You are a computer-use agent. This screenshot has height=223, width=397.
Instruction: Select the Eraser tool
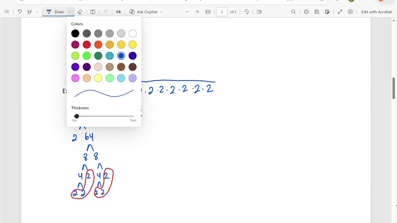pos(80,12)
